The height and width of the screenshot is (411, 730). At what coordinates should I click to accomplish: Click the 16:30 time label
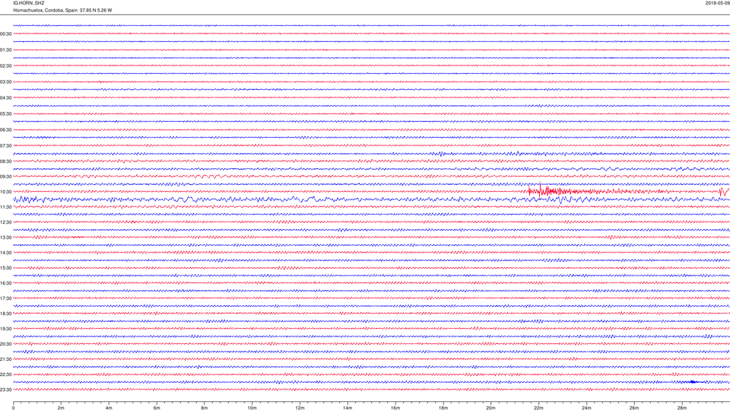[5, 283]
